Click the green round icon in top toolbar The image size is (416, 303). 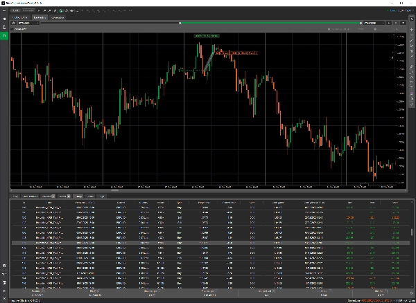61,11
